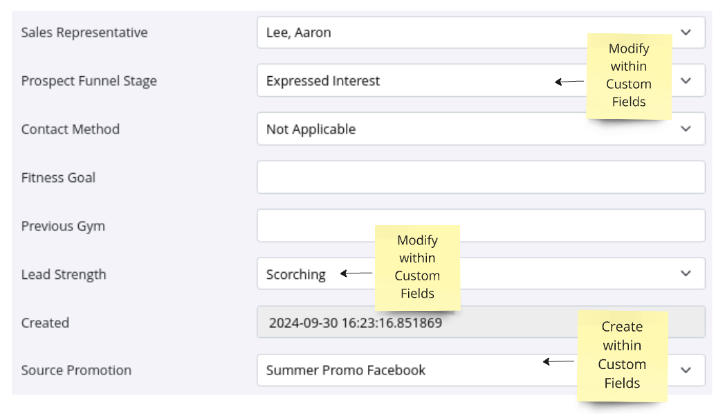Open the Lead Strength dropdown chevron
This screenshot has width=716, height=414.
click(686, 273)
